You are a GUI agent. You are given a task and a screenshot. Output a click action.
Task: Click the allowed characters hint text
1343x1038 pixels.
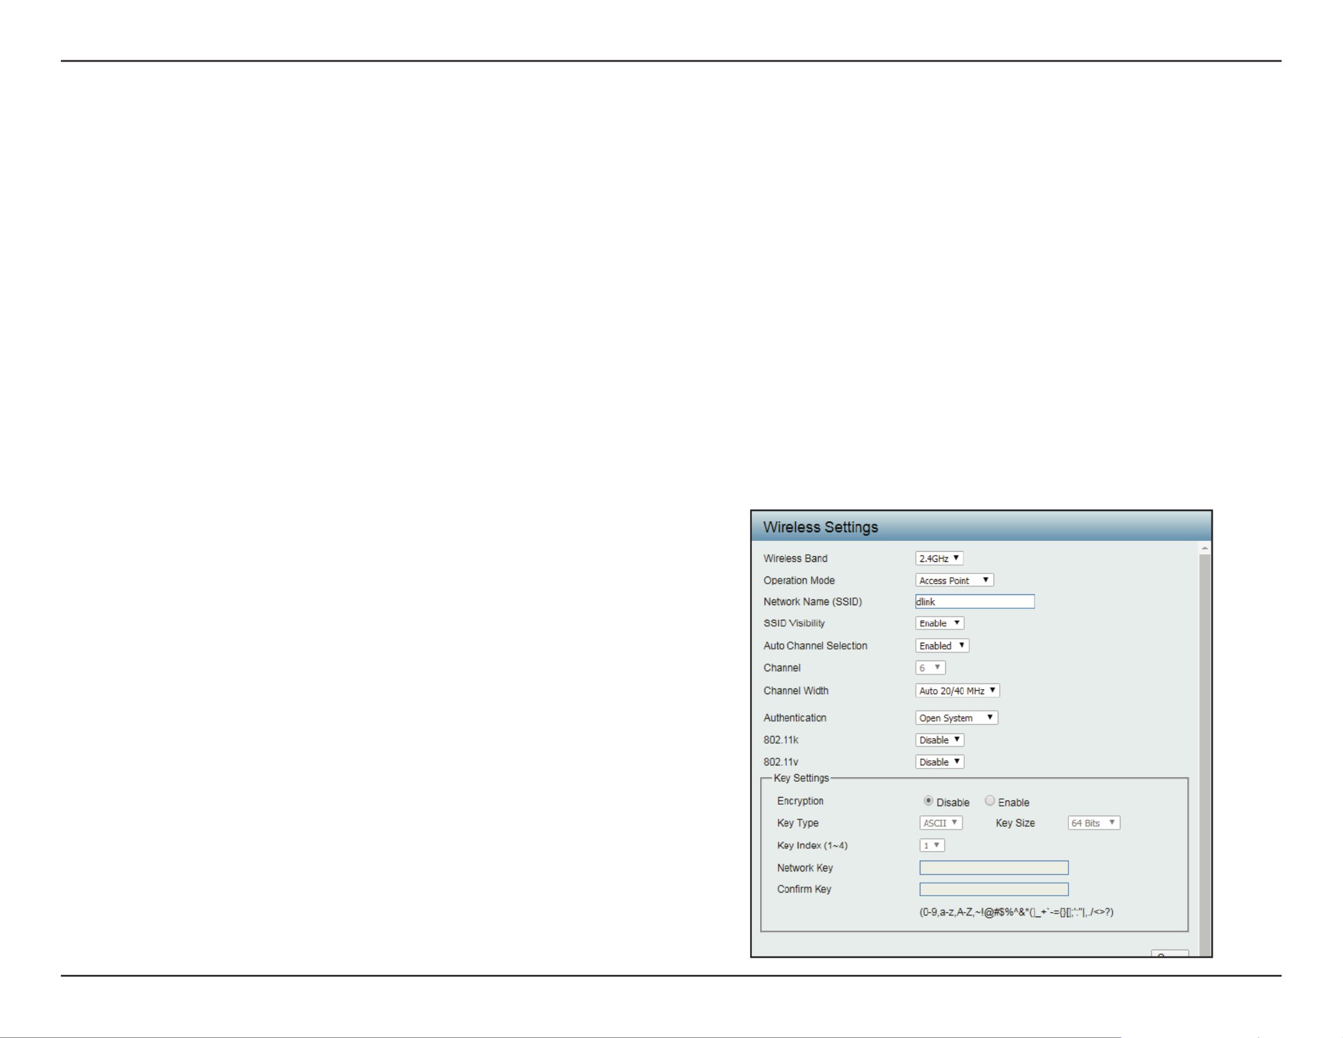pos(1016,912)
